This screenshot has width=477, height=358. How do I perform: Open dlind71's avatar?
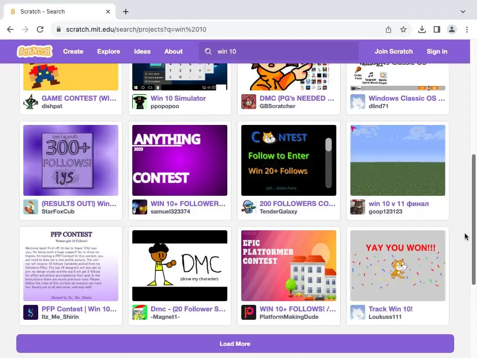point(357,102)
